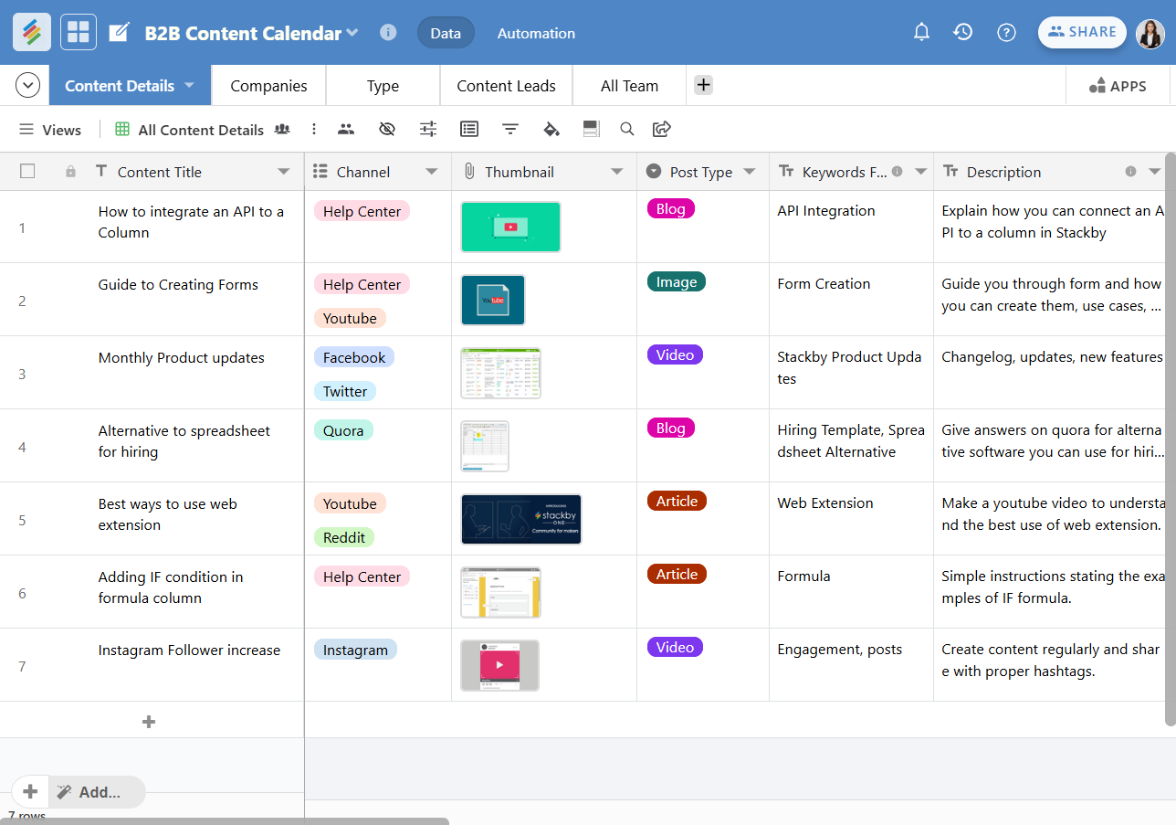Click the edit stack name pencil icon
The width and height of the screenshot is (1176, 825).
click(x=119, y=33)
